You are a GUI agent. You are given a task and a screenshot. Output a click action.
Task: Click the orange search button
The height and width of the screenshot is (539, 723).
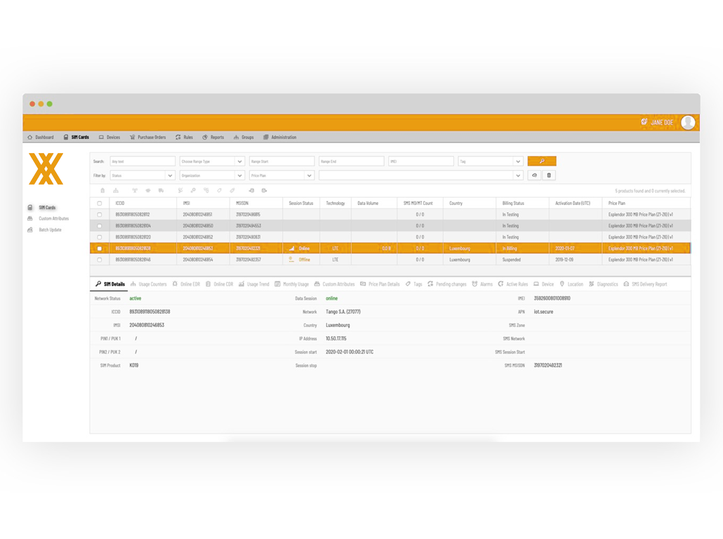tap(541, 161)
